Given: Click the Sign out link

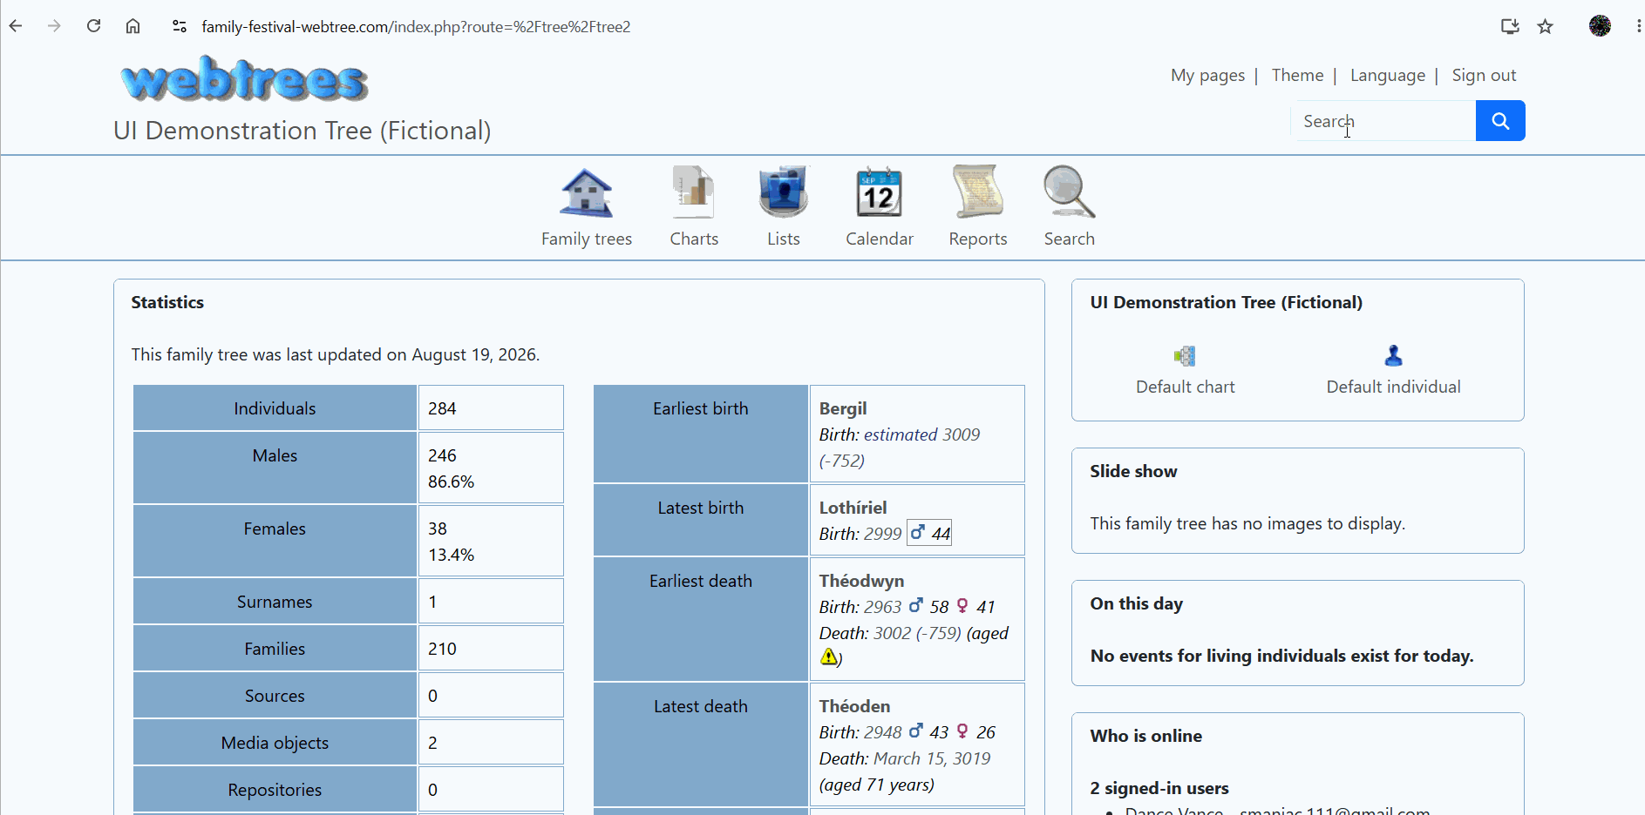Looking at the screenshot, I should pos(1484,76).
